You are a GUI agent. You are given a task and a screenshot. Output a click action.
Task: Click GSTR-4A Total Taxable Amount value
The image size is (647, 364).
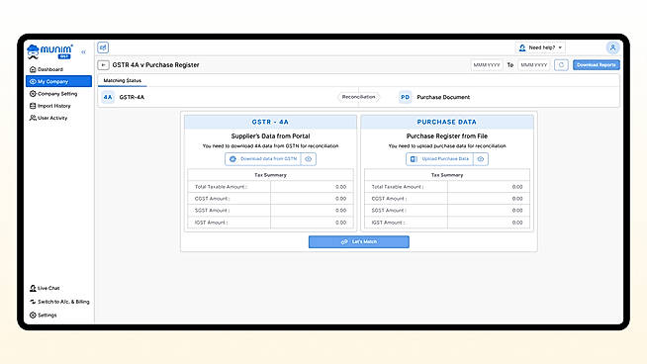point(340,187)
